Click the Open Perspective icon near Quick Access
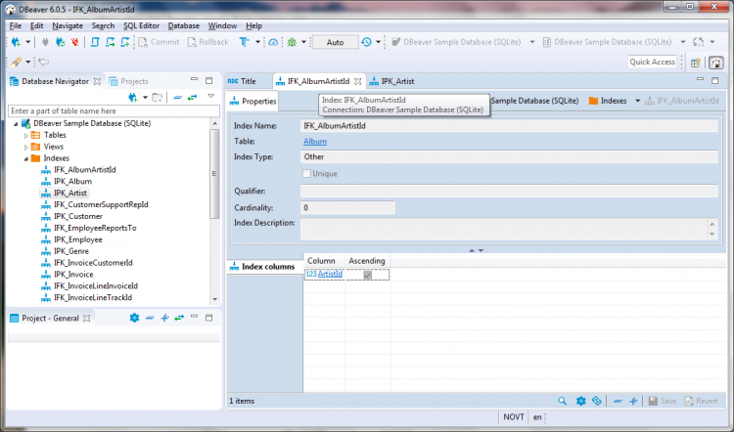Image resolution: width=734 pixels, height=432 pixels. click(x=696, y=63)
